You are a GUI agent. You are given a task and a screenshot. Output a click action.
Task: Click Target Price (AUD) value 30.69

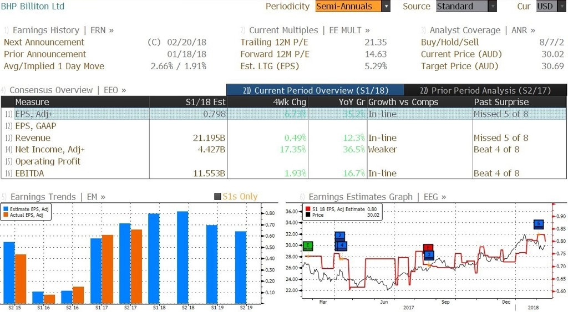point(553,67)
